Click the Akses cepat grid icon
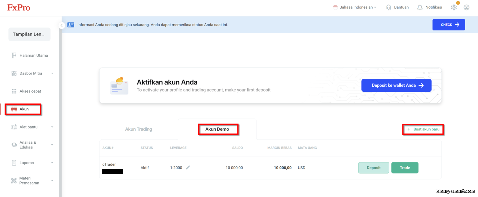Viewport: 478px width, 197px height. tap(14, 91)
